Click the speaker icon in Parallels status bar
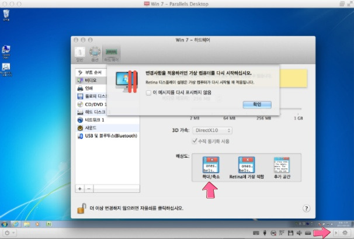354x239 pixels. [299, 233]
